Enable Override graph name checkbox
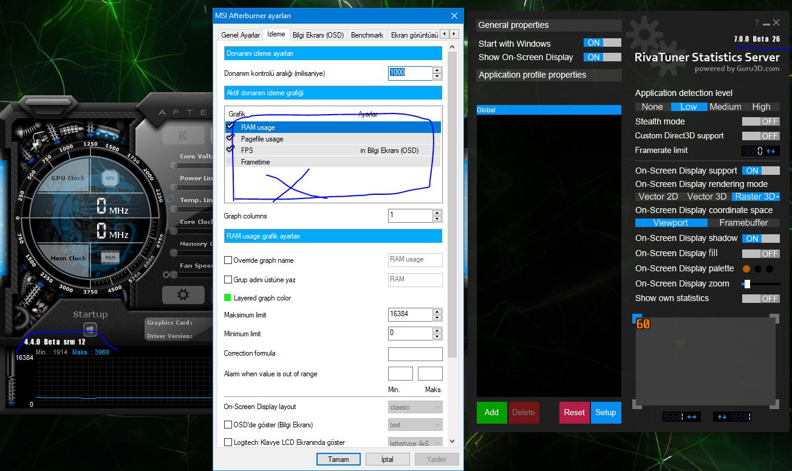792x471 pixels. coord(228,260)
